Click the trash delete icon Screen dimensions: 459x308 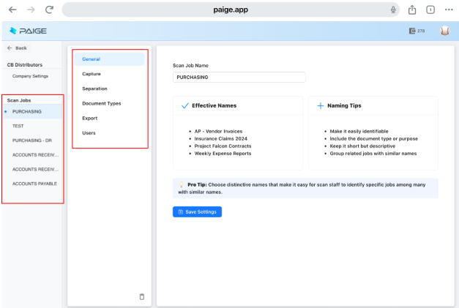tap(142, 296)
